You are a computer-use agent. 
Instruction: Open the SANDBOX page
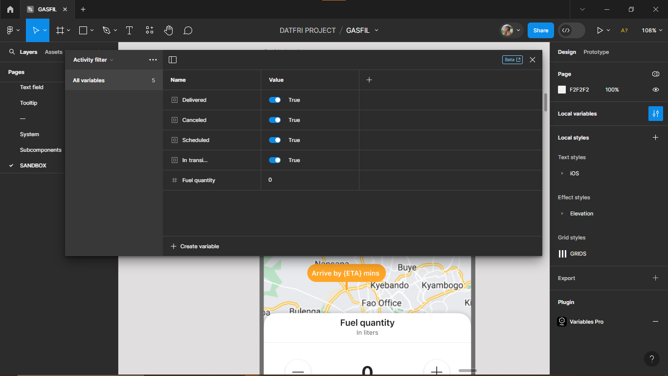[x=33, y=165]
